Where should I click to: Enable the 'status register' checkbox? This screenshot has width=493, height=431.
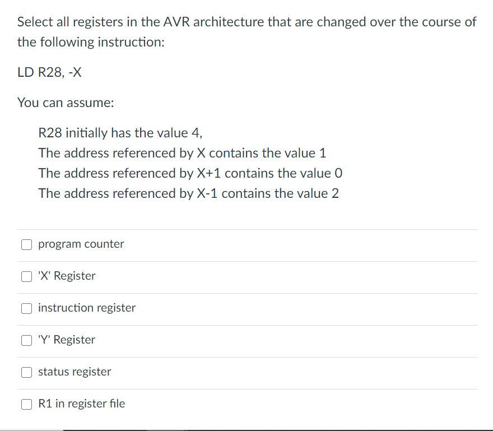pyautogui.click(x=26, y=372)
